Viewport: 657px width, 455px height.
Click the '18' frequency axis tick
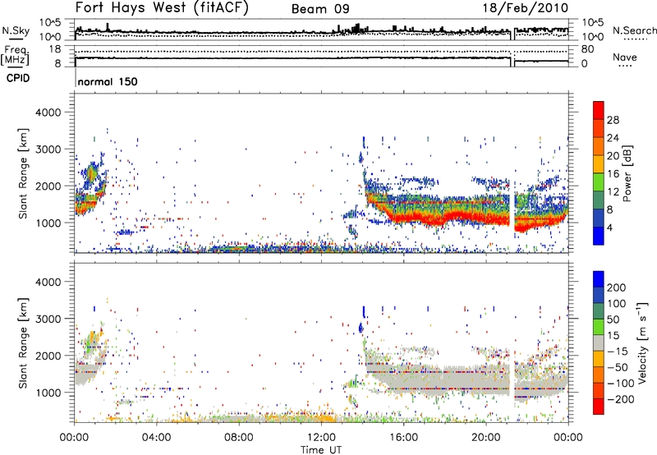point(55,49)
